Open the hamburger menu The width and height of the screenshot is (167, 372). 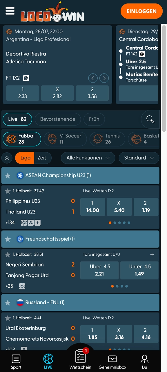(x=10, y=11)
